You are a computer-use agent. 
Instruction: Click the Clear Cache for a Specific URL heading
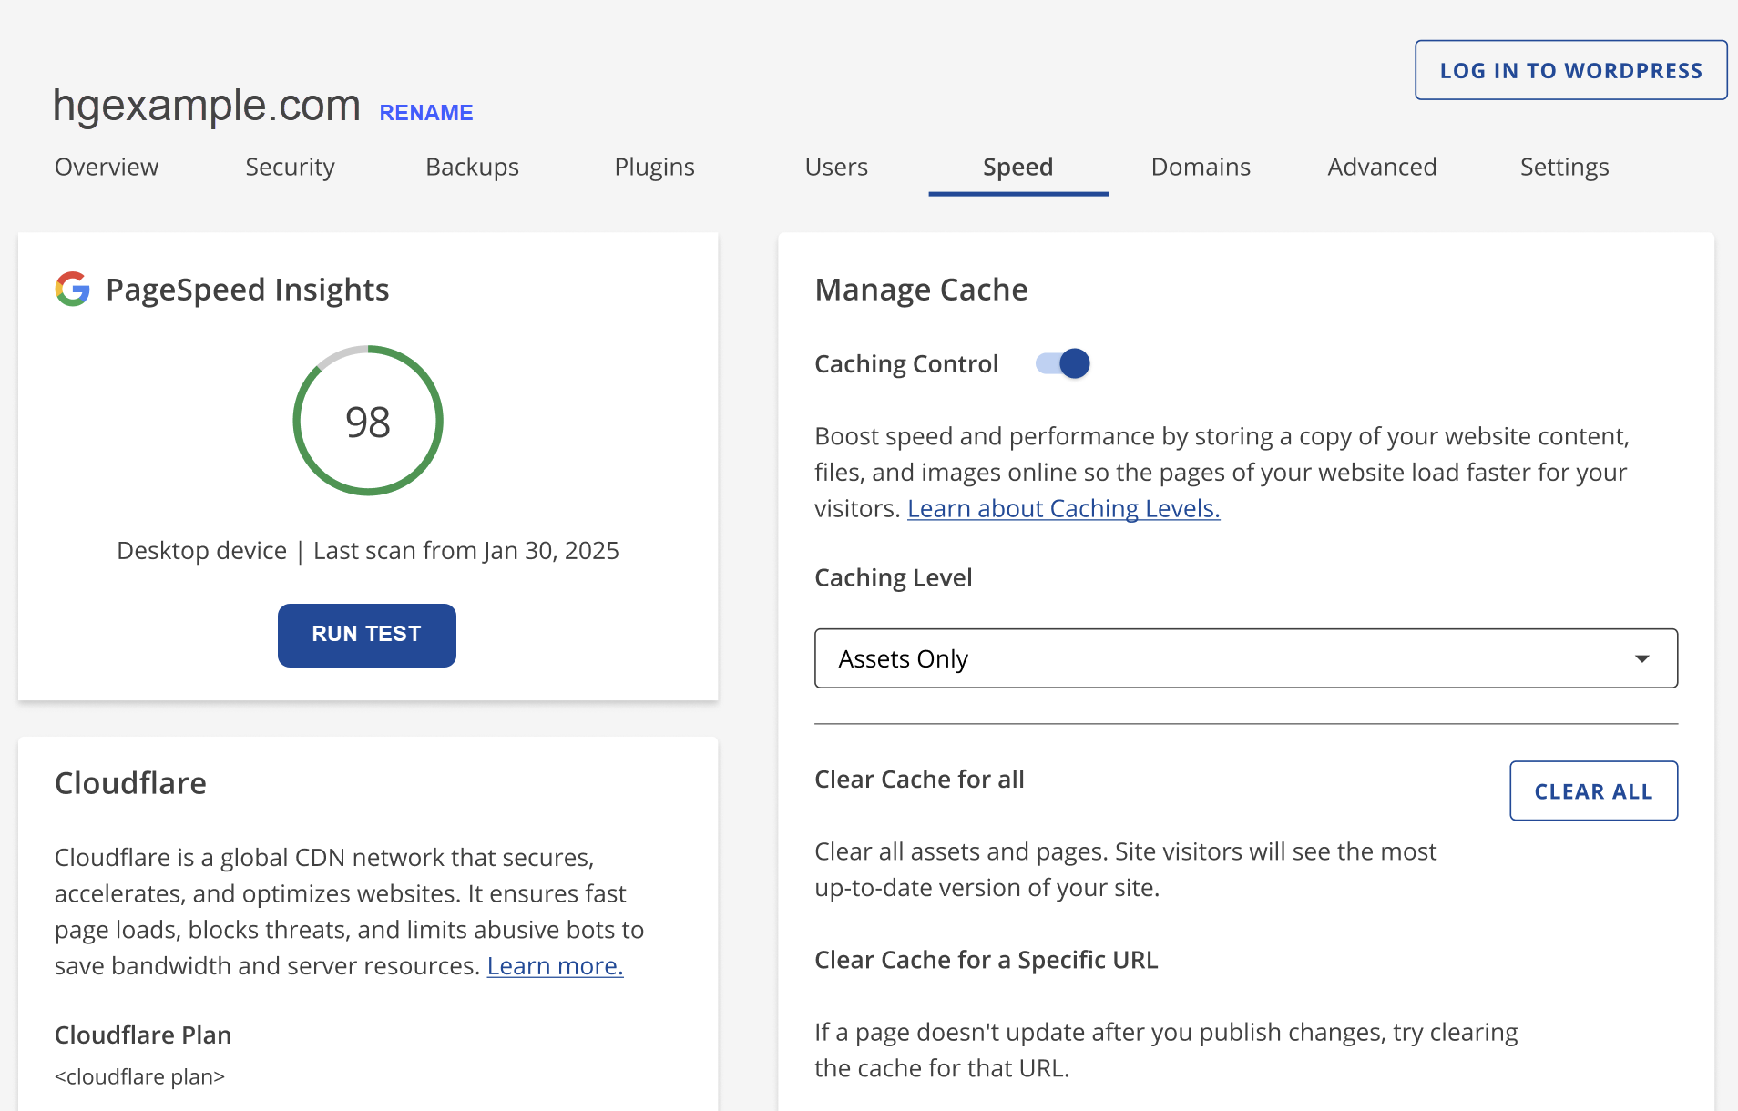[x=987, y=960]
